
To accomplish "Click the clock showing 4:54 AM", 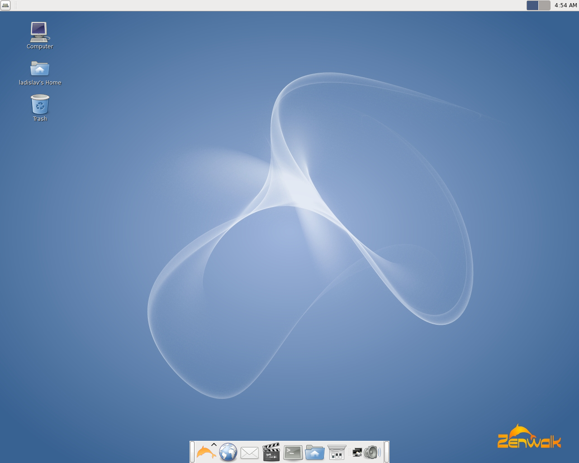I will click(565, 5).
